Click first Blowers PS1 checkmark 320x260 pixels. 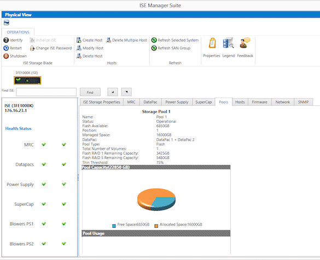click(44, 224)
